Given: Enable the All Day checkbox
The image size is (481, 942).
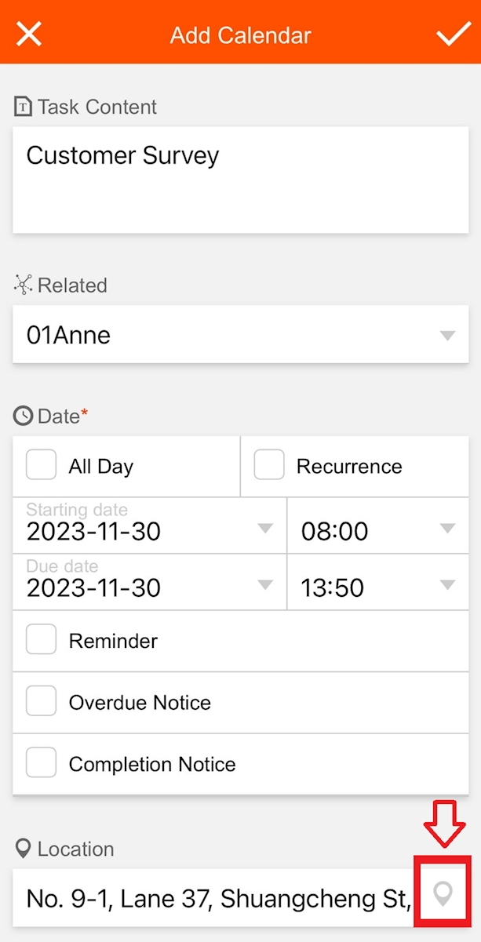Looking at the screenshot, I should tap(42, 465).
